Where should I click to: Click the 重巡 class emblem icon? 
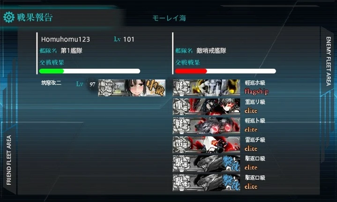(181, 107)
